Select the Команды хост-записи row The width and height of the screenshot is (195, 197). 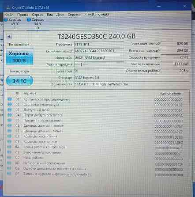coord(95,142)
